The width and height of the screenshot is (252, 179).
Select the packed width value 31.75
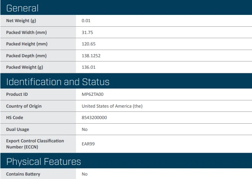87,32
